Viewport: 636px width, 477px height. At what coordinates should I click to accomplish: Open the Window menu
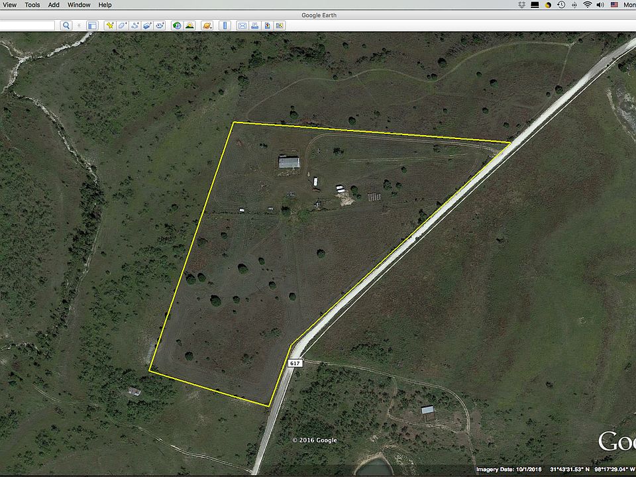(79, 5)
